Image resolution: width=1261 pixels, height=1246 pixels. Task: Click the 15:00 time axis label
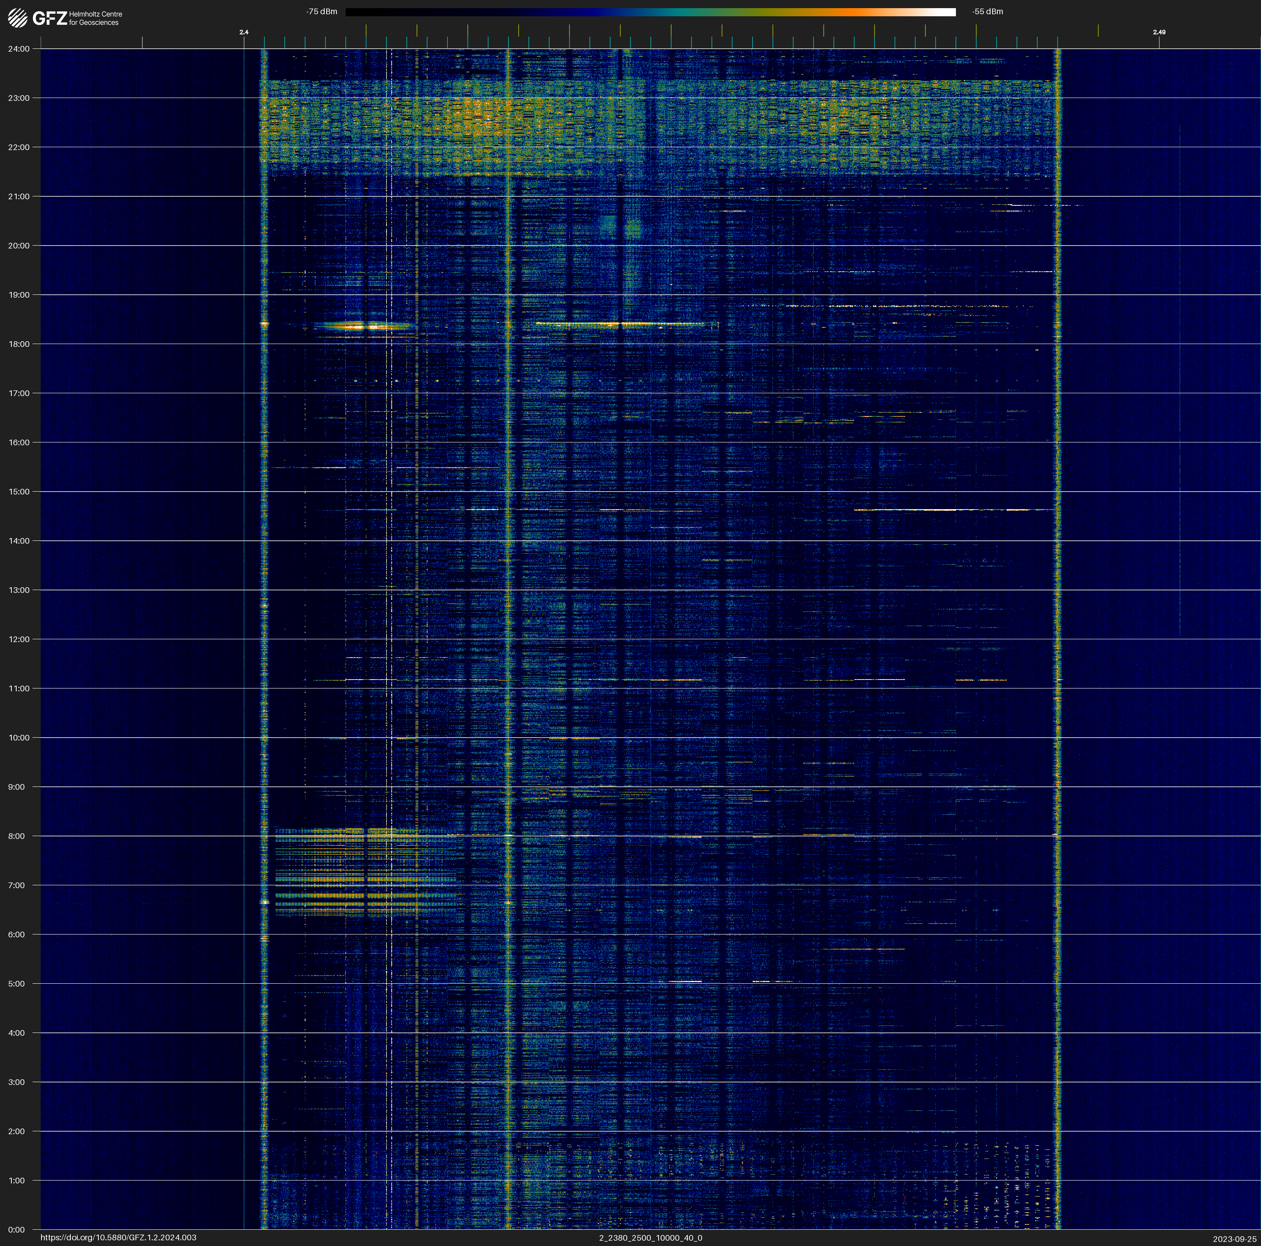(x=19, y=492)
